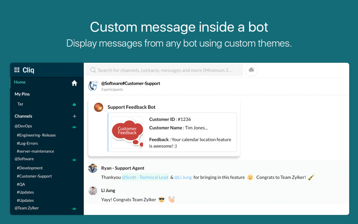Screen dimensions: 358x224
Task: Click the smiley emoji in Ryan's message
Action: point(250,177)
